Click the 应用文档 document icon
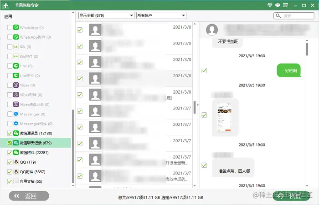This screenshot has height=205, width=319. click(16, 181)
